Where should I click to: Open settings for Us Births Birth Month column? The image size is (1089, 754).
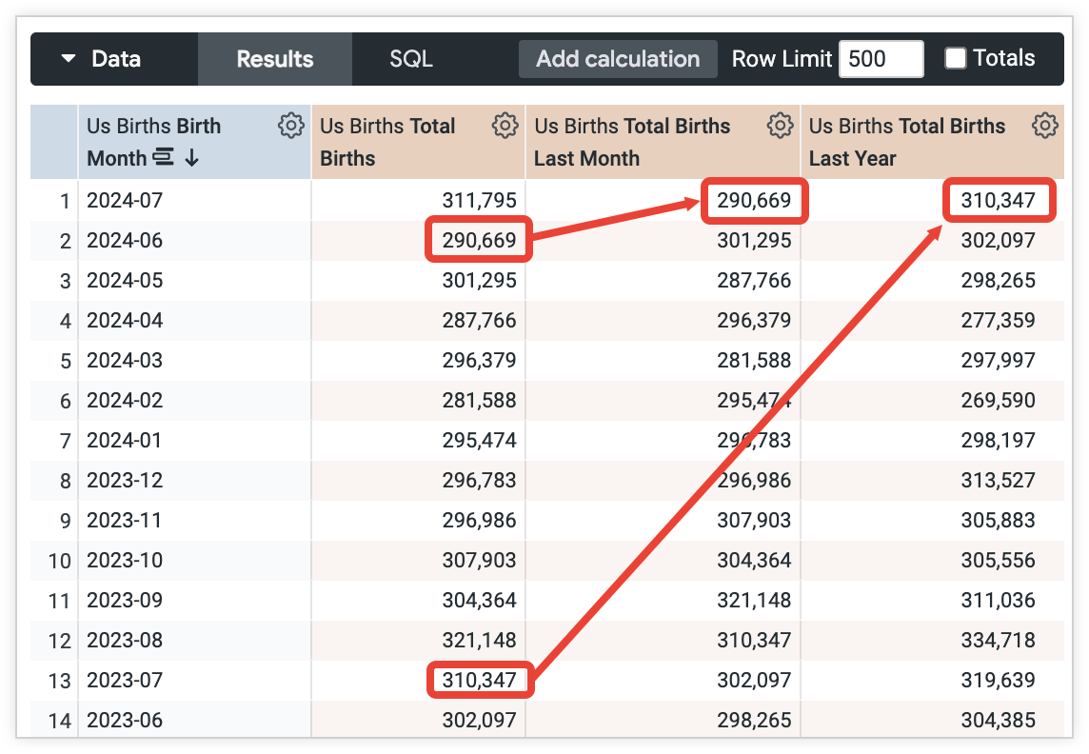pos(290,125)
